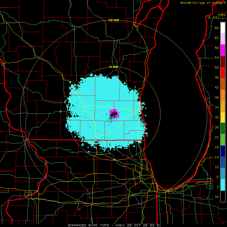Click the "50 NMI" range ring label

[x=113, y=67]
